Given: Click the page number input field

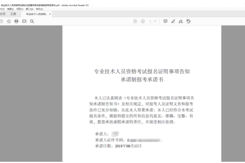Looking at the screenshot, I should coord(151,21).
